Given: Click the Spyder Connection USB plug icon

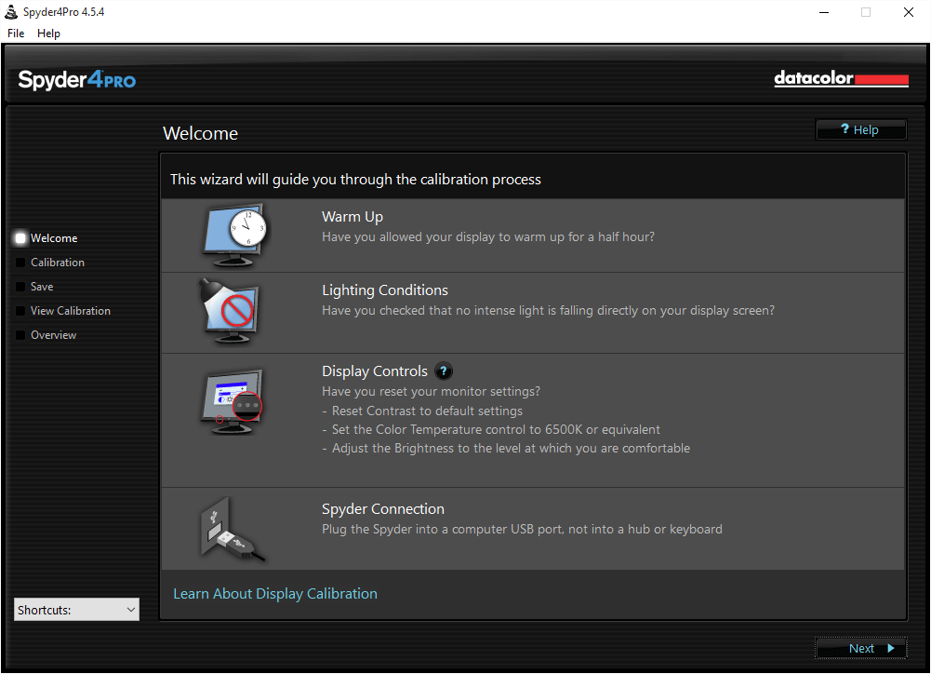Looking at the screenshot, I should [x=232, y=529].
